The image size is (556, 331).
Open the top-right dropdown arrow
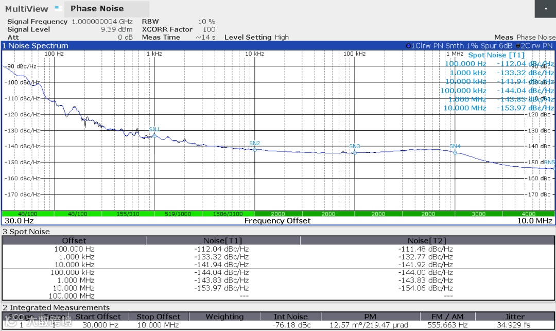point(545,9)
